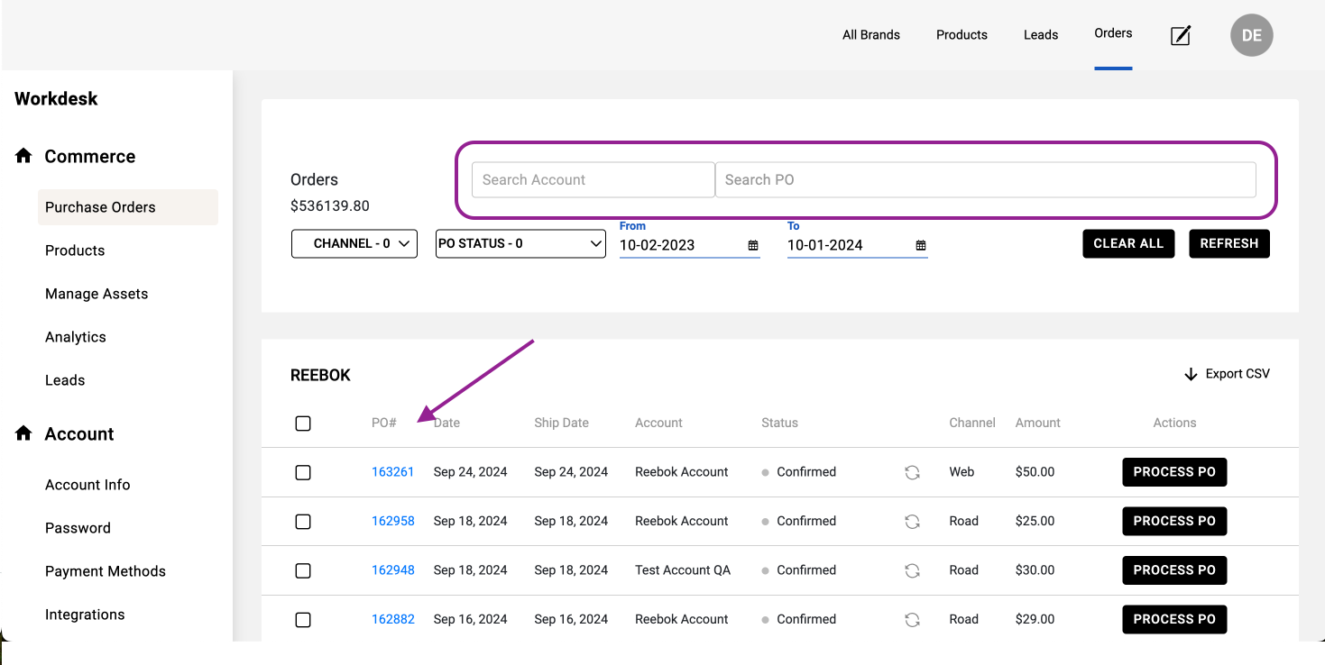Open purchase order link 162958

click(393, 521)
